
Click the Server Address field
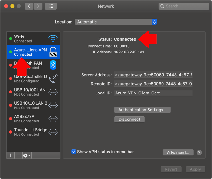153,75
